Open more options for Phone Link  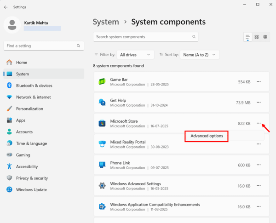point(259,165)
